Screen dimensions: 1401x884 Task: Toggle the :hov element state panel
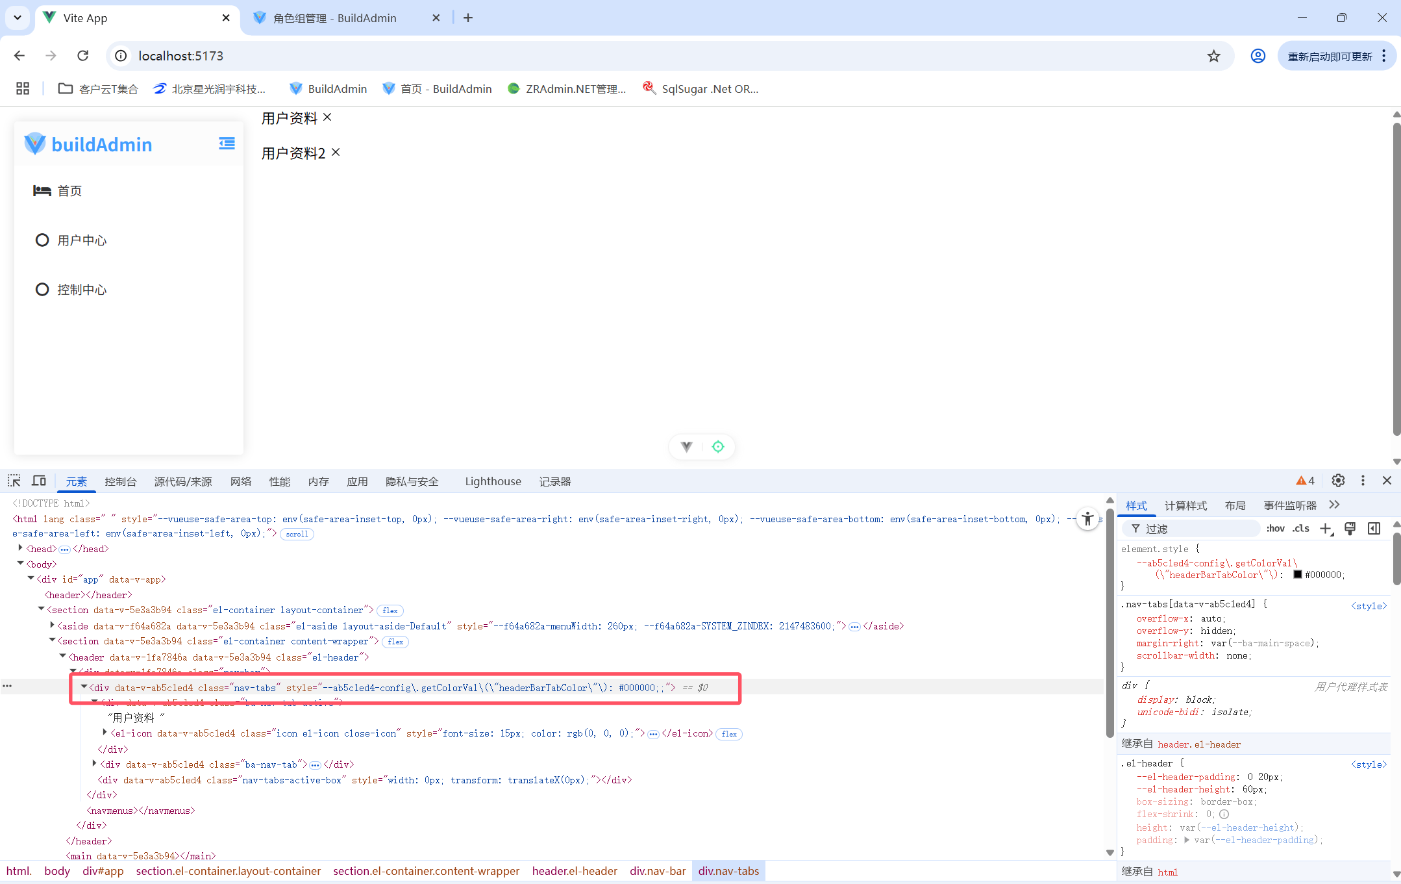tap(1275, 529)
